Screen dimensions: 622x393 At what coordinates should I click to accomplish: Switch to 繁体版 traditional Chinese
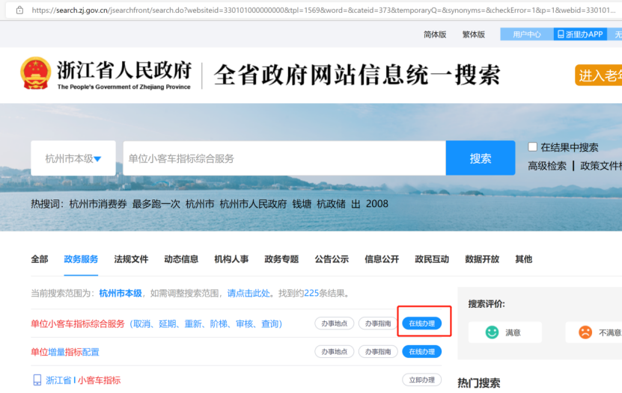tap(473, 34)
